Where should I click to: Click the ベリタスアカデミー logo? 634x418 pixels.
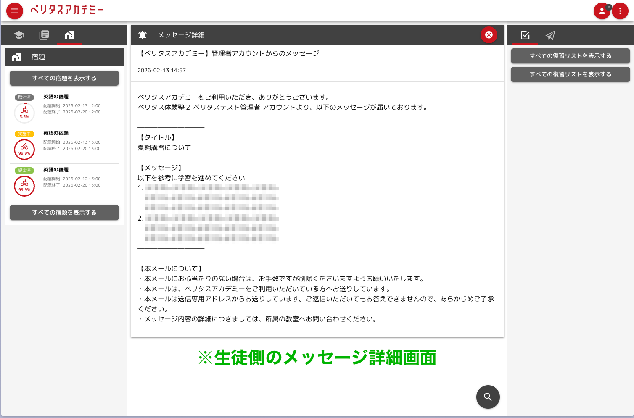(67, 10)
